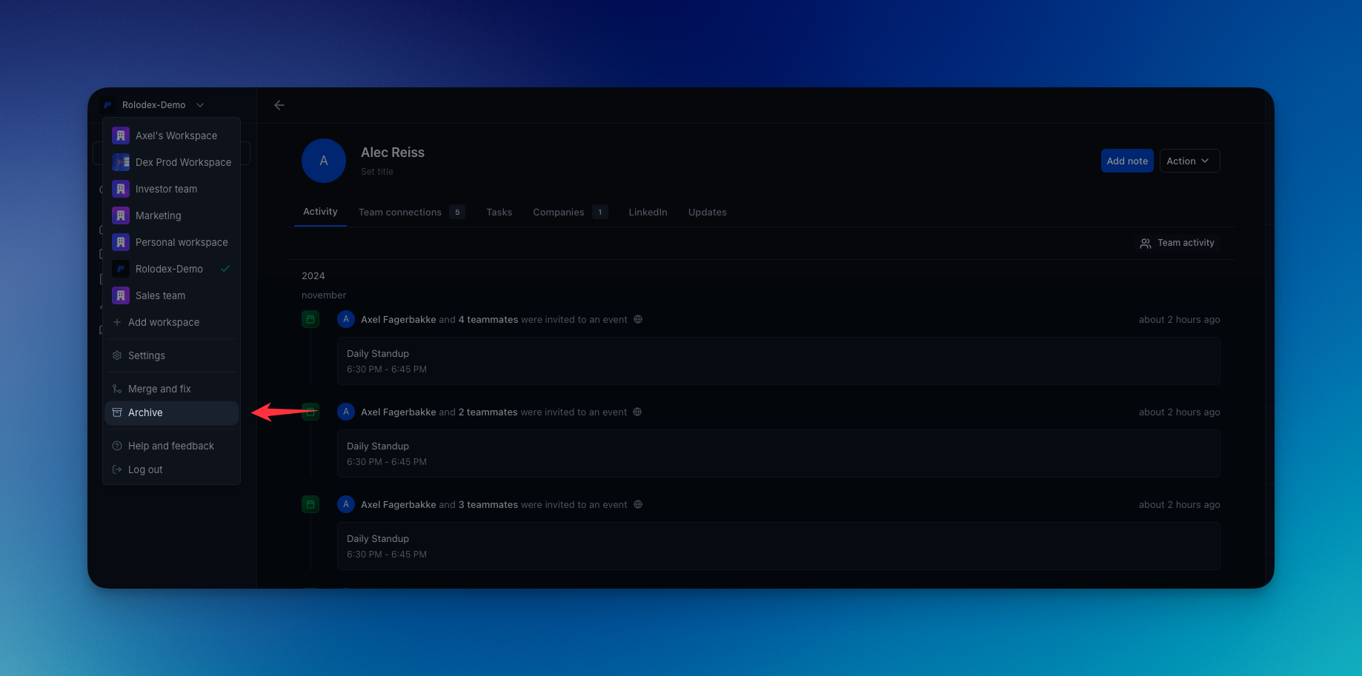Screen dimensions: 1362x676
Task: Click the november month label
Action: [x=324, y=295]
